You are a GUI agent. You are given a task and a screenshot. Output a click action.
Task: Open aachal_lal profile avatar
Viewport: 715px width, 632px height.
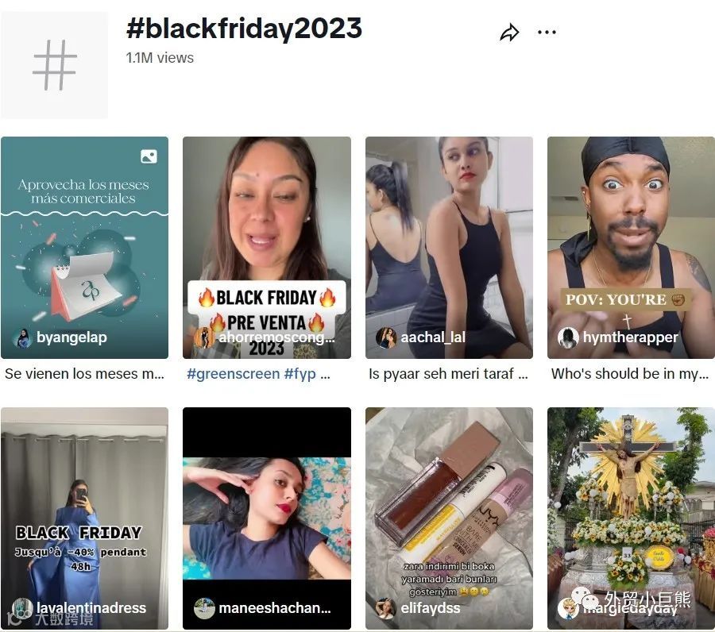coord(386,337)
